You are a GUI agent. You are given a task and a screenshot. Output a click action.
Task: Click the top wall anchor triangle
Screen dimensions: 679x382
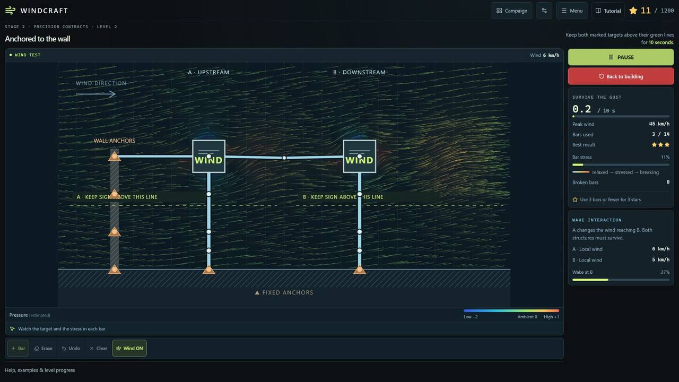tap(114, 156)
